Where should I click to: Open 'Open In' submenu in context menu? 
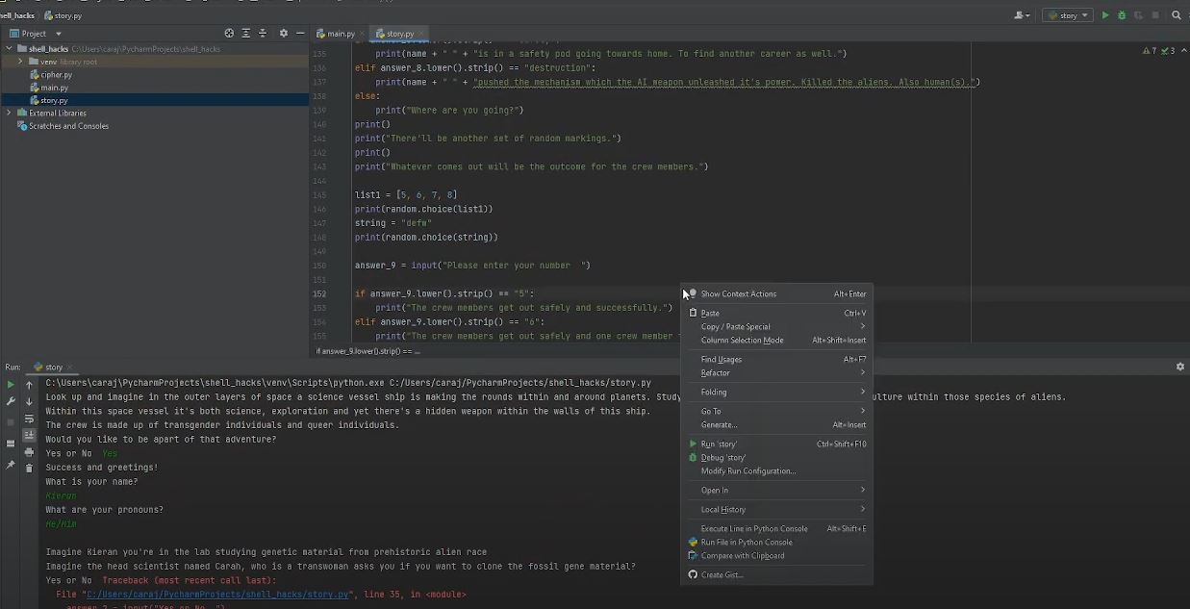tap(777, 490)
